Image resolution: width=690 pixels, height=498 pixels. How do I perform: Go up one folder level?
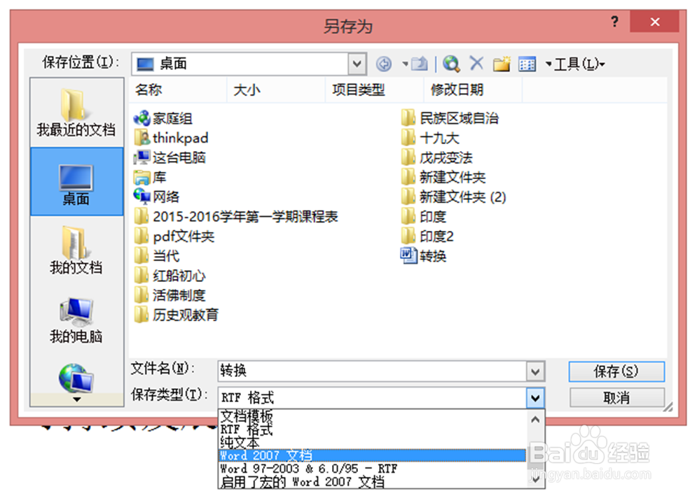(418, 64)
